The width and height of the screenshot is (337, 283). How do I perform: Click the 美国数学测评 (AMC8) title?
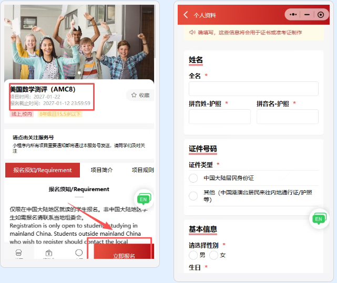click(43, 89)
